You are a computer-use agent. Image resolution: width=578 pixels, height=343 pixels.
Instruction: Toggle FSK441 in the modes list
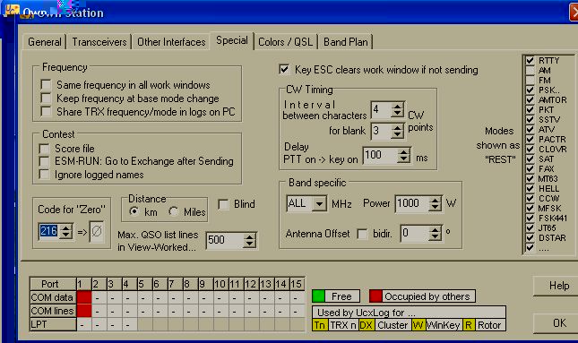click(x=531, y=218)
